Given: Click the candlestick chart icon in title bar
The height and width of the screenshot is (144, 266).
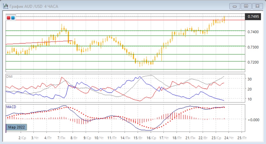Looking at the screenshot, I should pyautogui.click(x=5, y=6).
